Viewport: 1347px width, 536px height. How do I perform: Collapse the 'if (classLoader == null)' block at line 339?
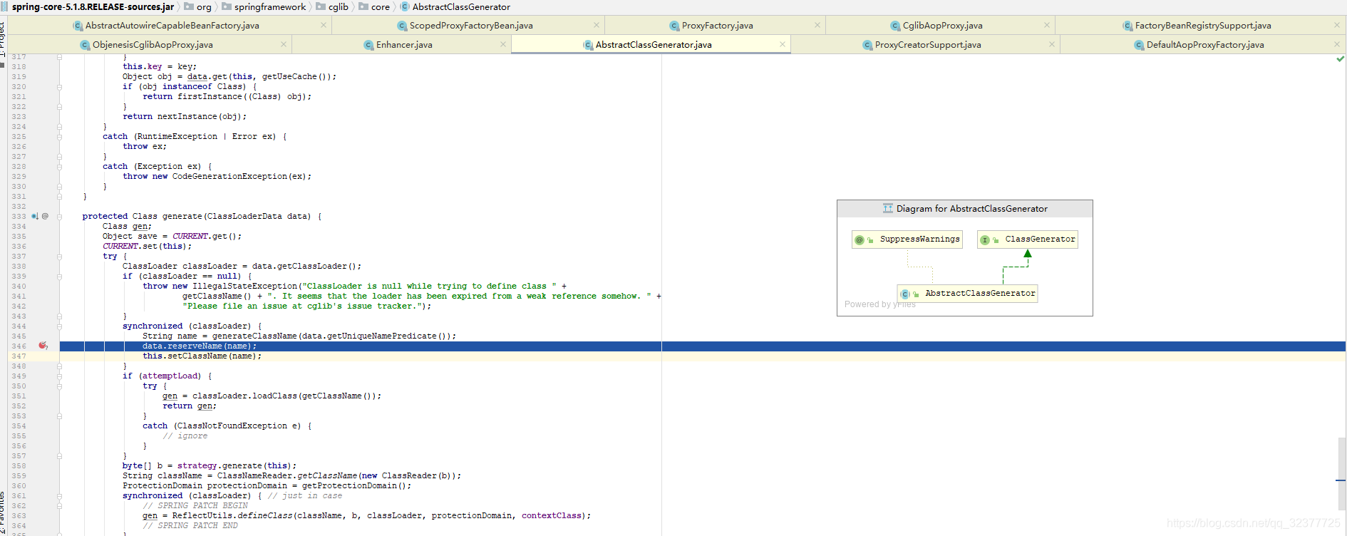click(60, 277)
